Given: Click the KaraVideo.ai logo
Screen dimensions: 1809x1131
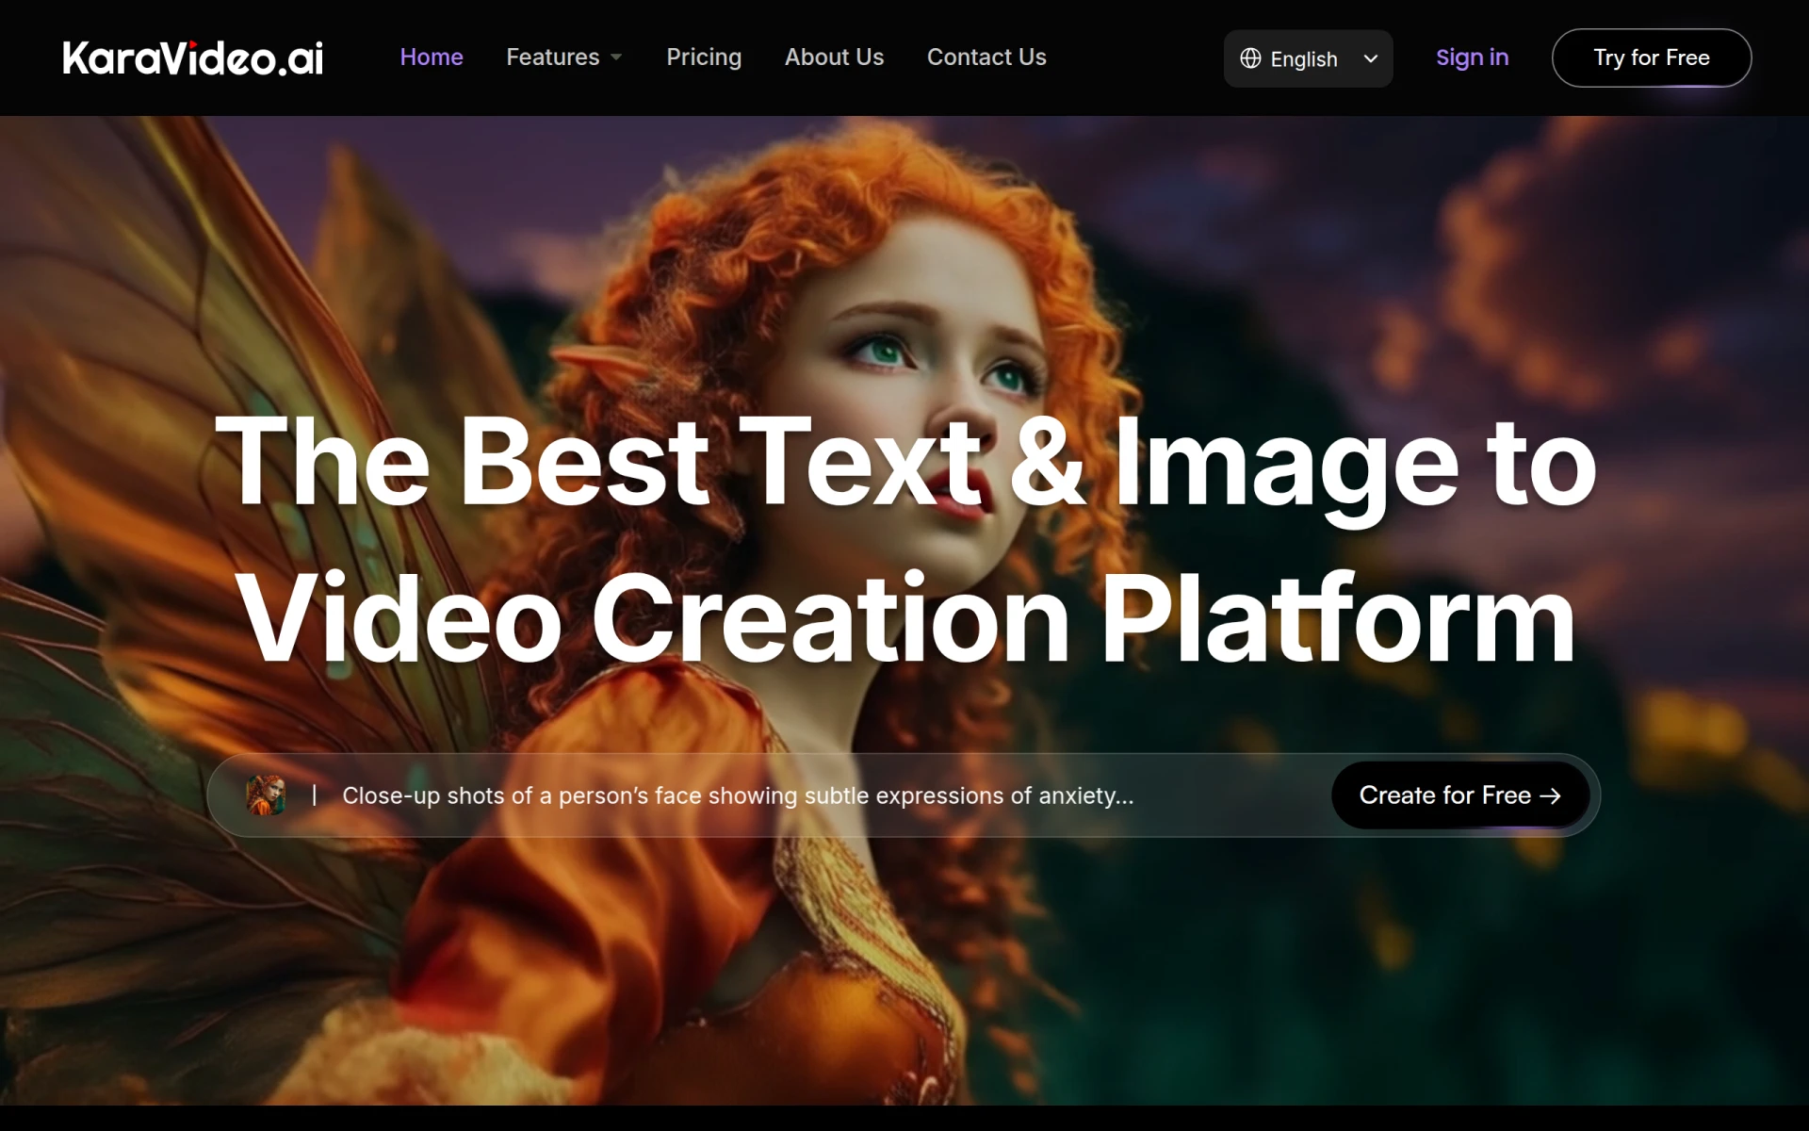Looking at the screenshot, I should (x=193, y=58).
